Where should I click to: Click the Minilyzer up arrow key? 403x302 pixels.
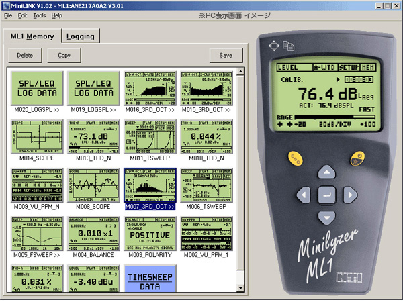point(326,172)
